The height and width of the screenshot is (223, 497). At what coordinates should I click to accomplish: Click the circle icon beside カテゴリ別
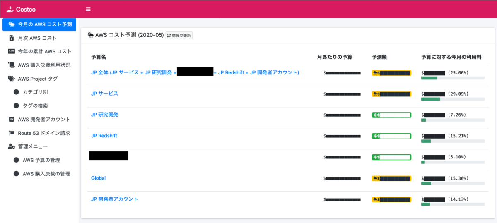click(x=17, y=92)
